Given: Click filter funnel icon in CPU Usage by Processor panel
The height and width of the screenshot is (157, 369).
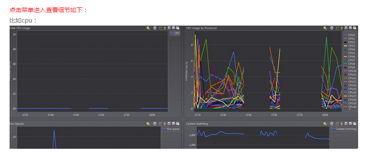Looking at the screenshot, I should 342,28.
